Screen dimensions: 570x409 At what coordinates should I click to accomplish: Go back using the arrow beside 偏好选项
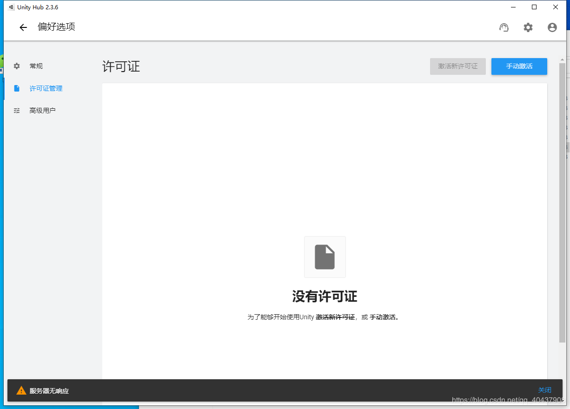(23, 27)
